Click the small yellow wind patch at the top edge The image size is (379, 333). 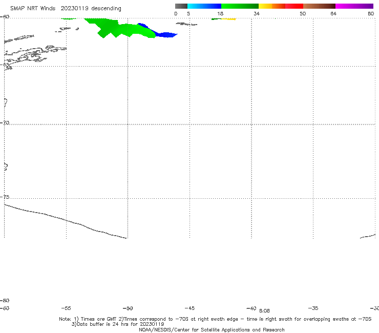click(x=228, y=19)
